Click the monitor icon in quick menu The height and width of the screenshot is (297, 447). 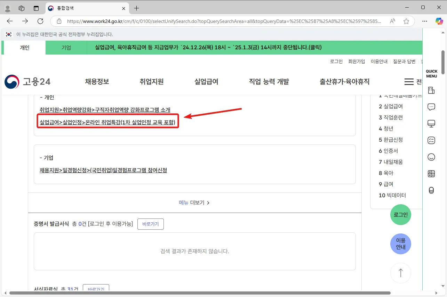[x=431, y=124]
